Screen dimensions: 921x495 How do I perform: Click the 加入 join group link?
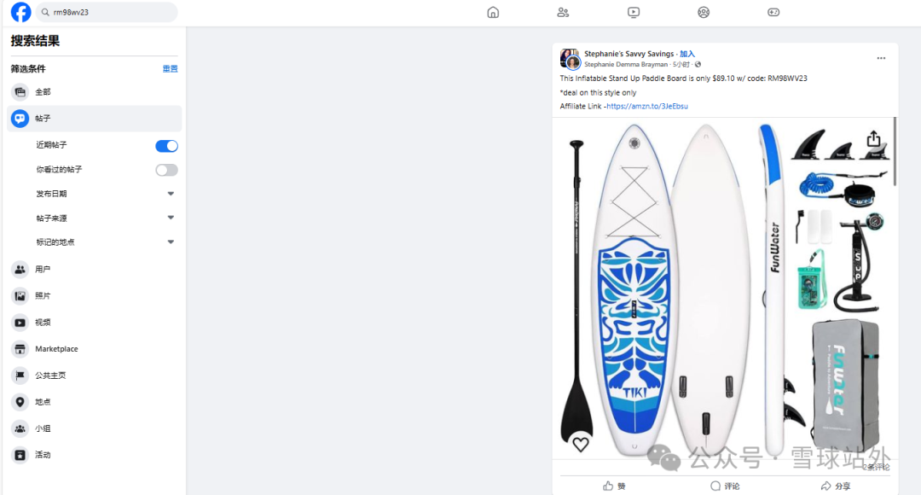coord(687,54)
